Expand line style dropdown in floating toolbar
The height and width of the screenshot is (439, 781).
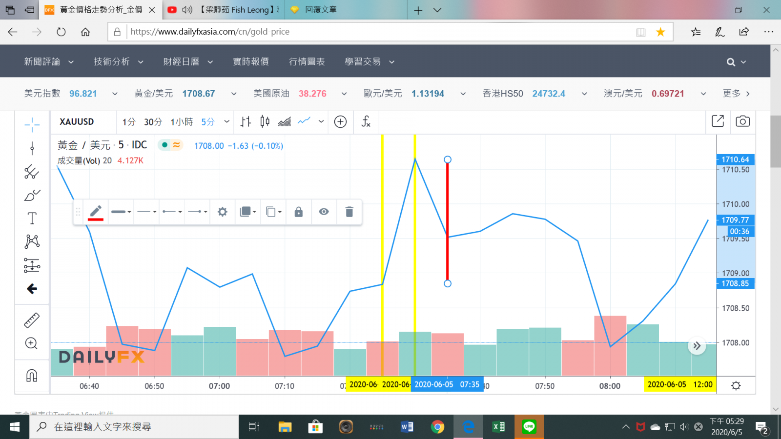147,212
